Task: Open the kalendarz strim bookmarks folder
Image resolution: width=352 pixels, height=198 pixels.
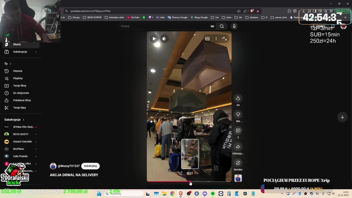Action: 114,17
